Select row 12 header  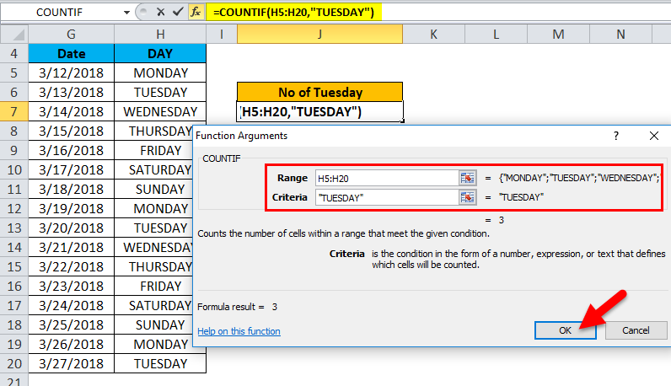pos(14,209)
